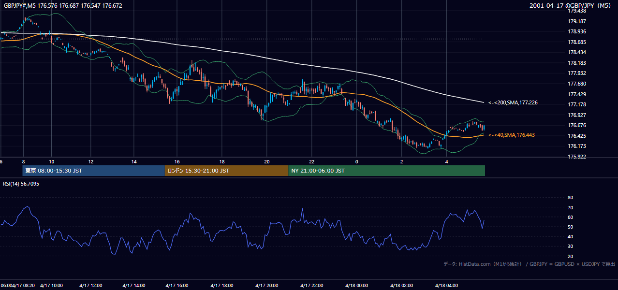Select the 東京 08:00-15:30 JST session bar
Screen dimensions: 618x290
pos(93,171)
